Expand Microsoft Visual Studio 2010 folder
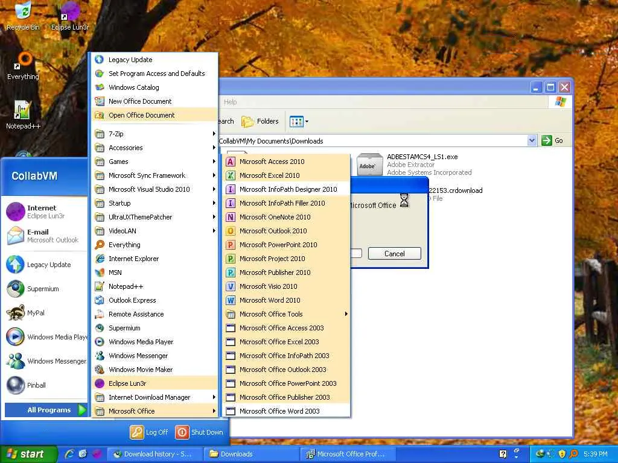 155,189
